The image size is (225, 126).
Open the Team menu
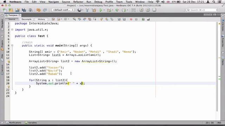[x=119, y=2]
